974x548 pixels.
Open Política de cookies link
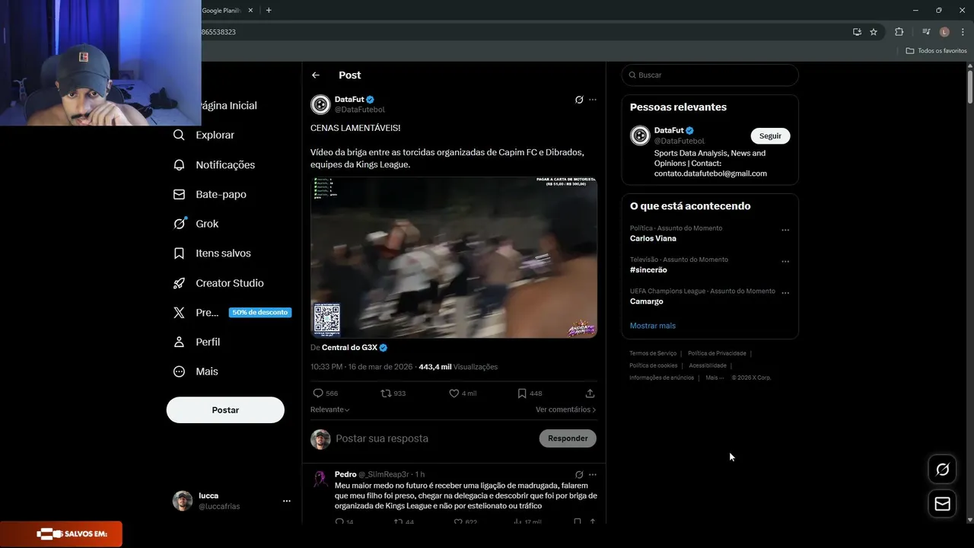point(653,366)
